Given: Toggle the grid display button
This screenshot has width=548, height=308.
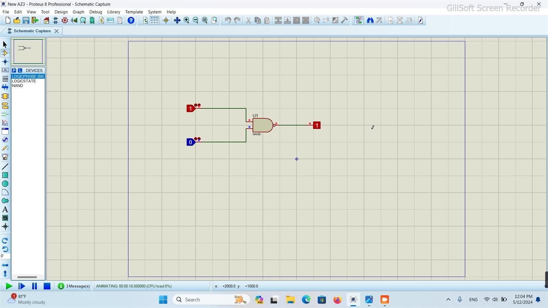Looking at the screenshot, I should [x=155, y=20].
